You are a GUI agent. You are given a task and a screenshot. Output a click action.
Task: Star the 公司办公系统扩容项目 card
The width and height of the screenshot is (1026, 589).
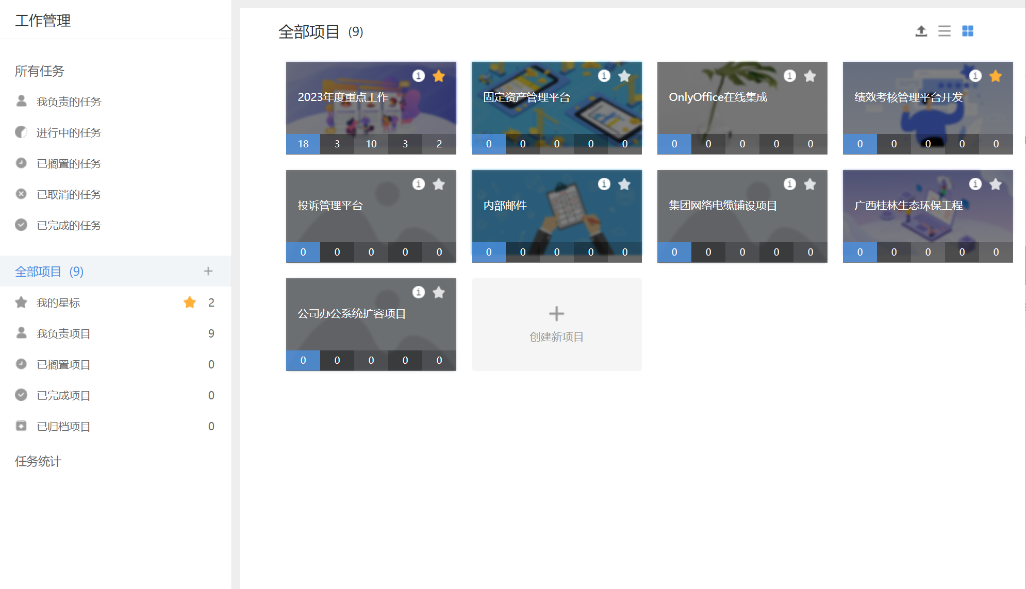[x=439, y=293]
